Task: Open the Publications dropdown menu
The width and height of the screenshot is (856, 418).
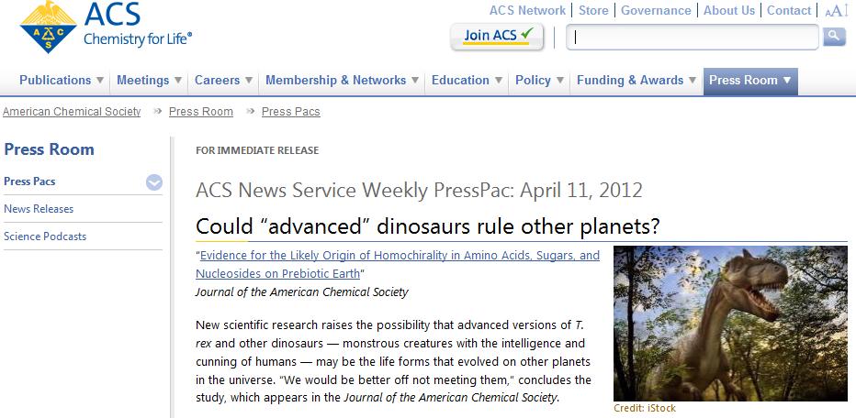Action: tap(62, 81)
